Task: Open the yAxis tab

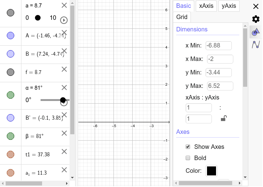Action: point(229,6)
